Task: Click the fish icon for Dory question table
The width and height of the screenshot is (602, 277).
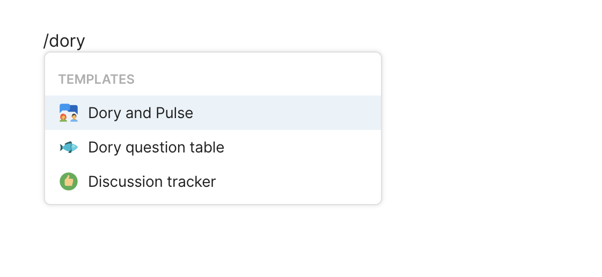Action: point(69,147)
